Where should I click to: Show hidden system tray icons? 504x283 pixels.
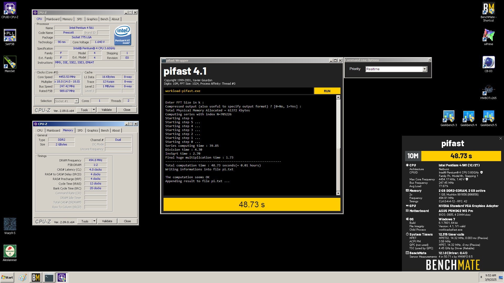click(x=481, y=277)
